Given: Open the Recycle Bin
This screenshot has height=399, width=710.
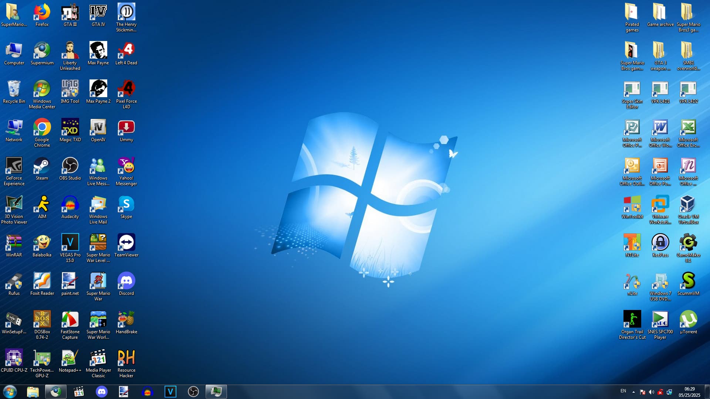Looking at the screenshot, I should (14, 92).
